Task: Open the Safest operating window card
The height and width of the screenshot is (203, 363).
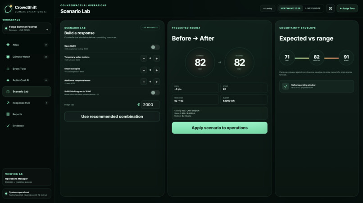Action: point(317,86)
